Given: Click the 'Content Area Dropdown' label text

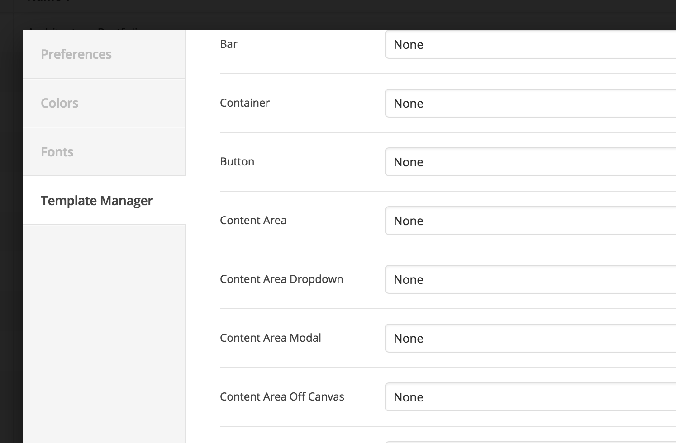Looking at the screenshot, I should click(281, 279).
